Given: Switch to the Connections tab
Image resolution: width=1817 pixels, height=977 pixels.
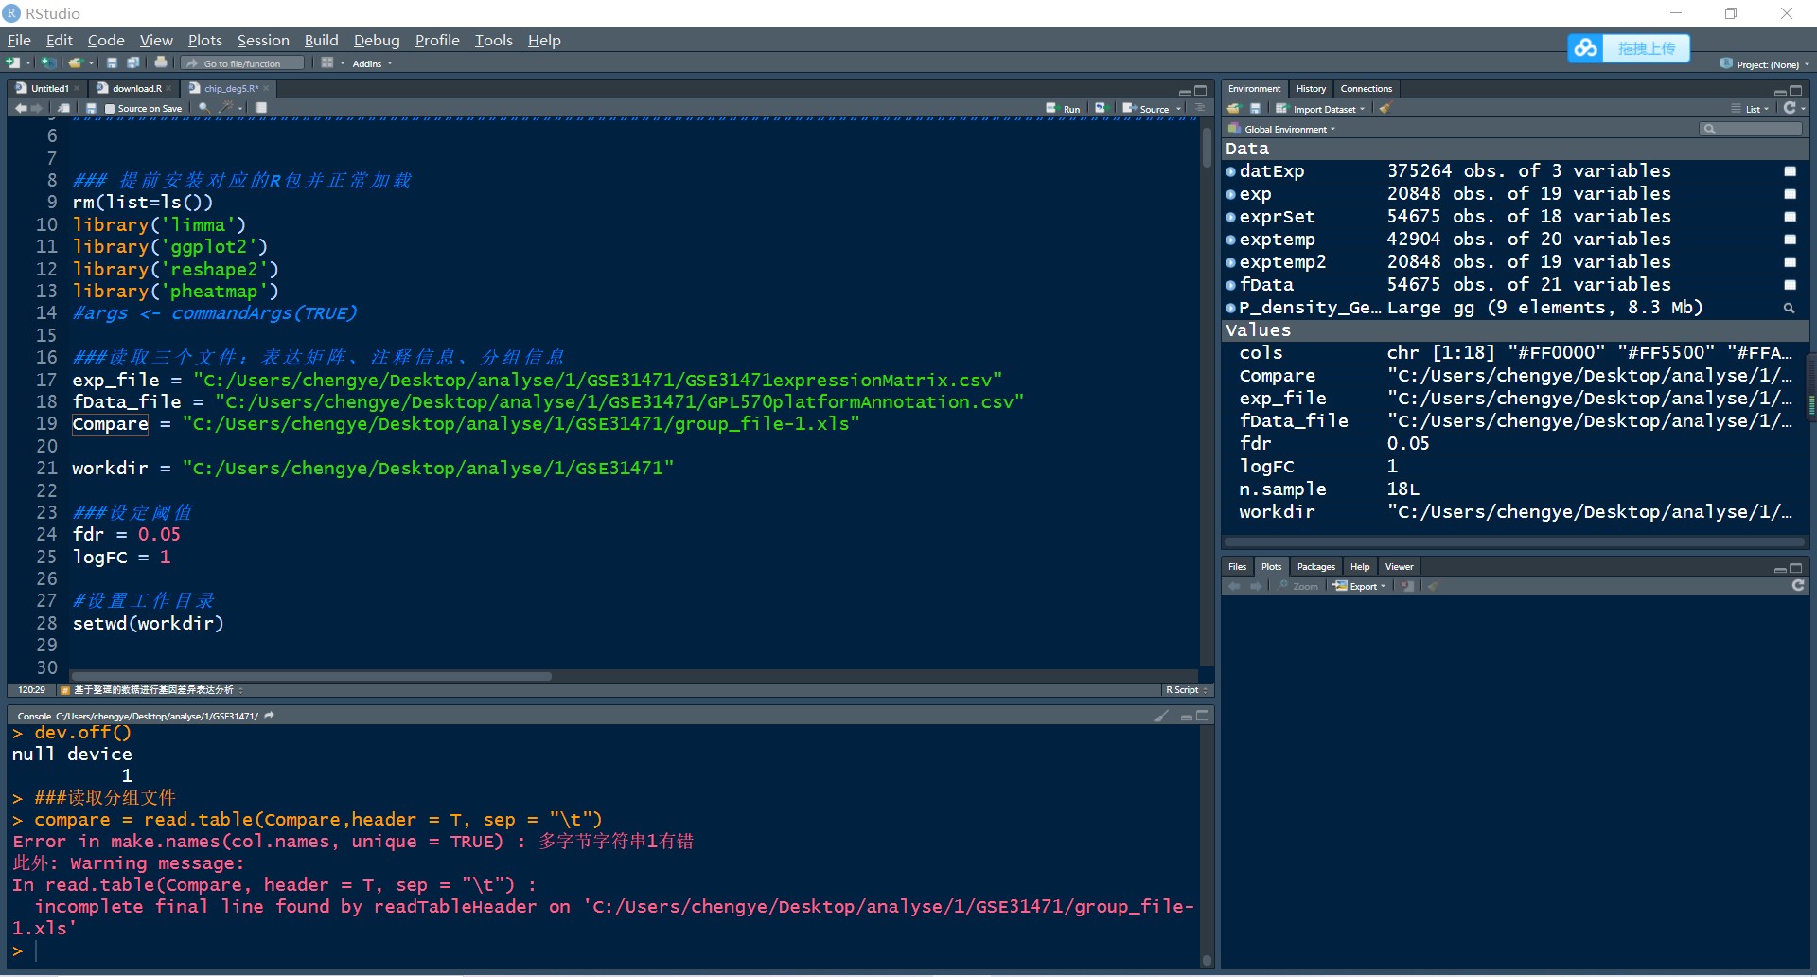Looking at the screenshot, I should tap(1366, 88).
